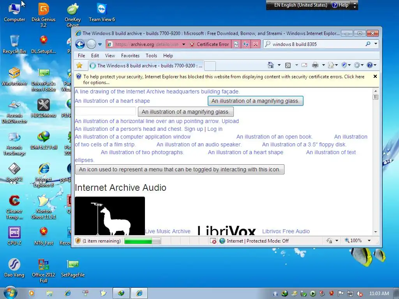Screen dimensions: 399x299
Task: Expand the zoom level dropdown arrow
Action: [369, 241]
